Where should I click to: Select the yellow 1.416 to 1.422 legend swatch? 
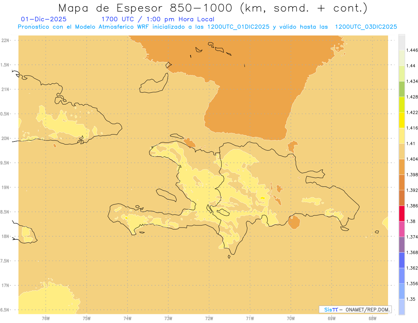pyautogui.click(x=402, y=120)
